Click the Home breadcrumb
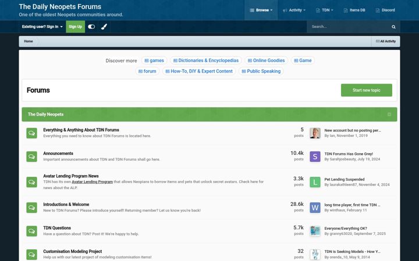 (29, 41)
